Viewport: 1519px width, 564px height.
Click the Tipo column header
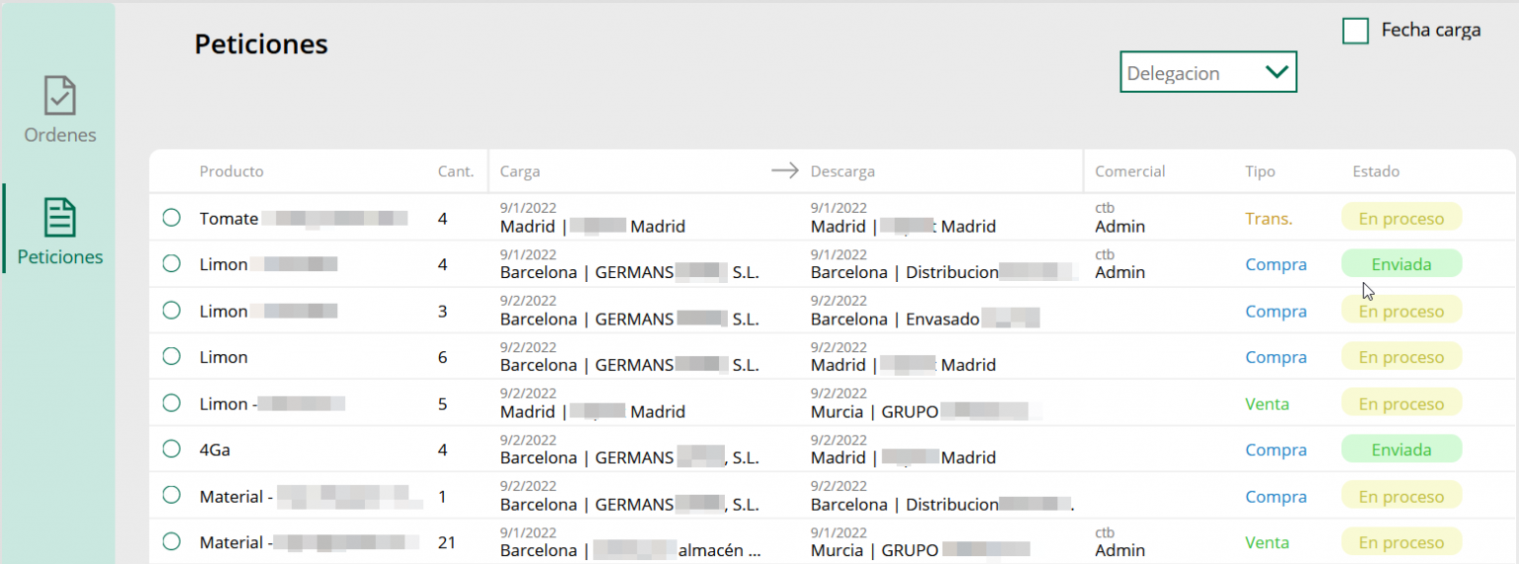click(1259, 171)
